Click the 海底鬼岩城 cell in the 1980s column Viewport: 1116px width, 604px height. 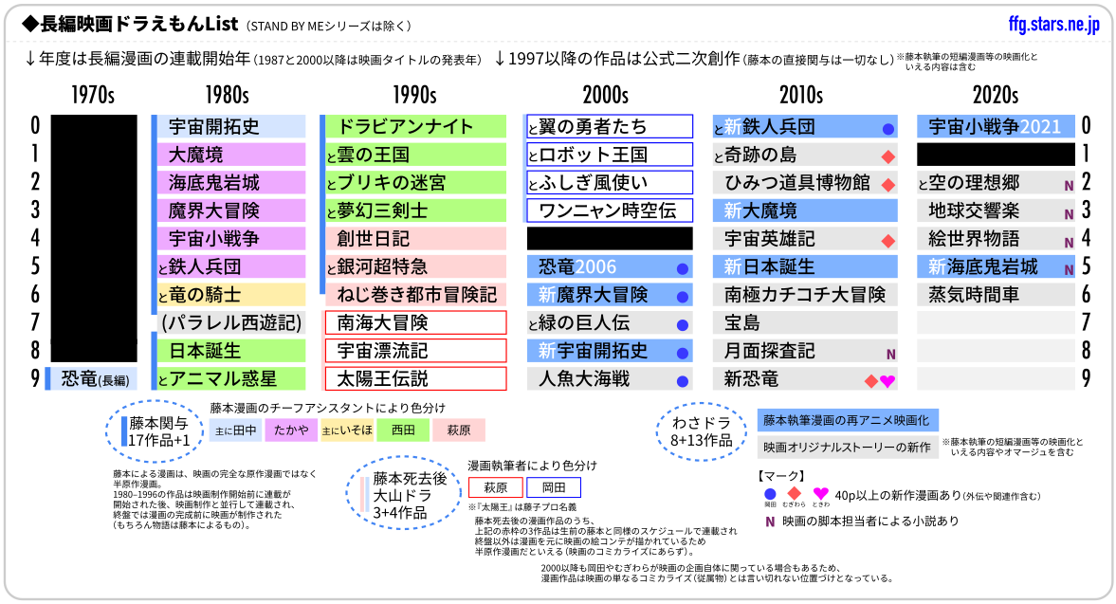[x=231, y=183]
